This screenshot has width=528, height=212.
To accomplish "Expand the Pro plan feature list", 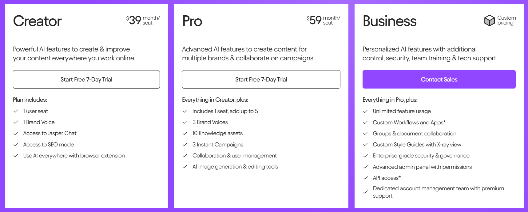I will [215, 100].
